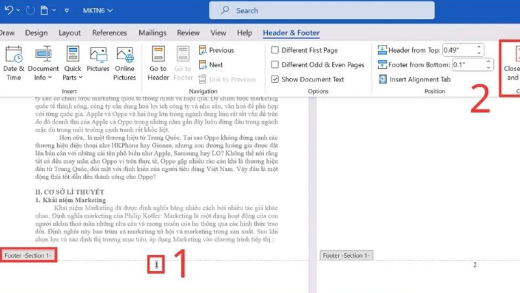Open the Mailings ribbon tab
Viewport: 520px width, 293px height.
(152, 33)
